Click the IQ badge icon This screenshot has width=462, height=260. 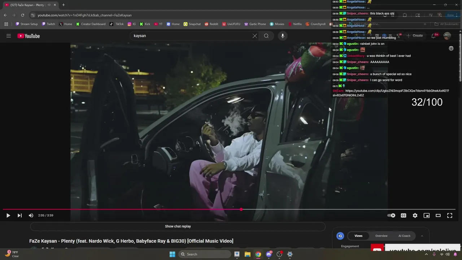pyautogui.click(x=340, y=236)
